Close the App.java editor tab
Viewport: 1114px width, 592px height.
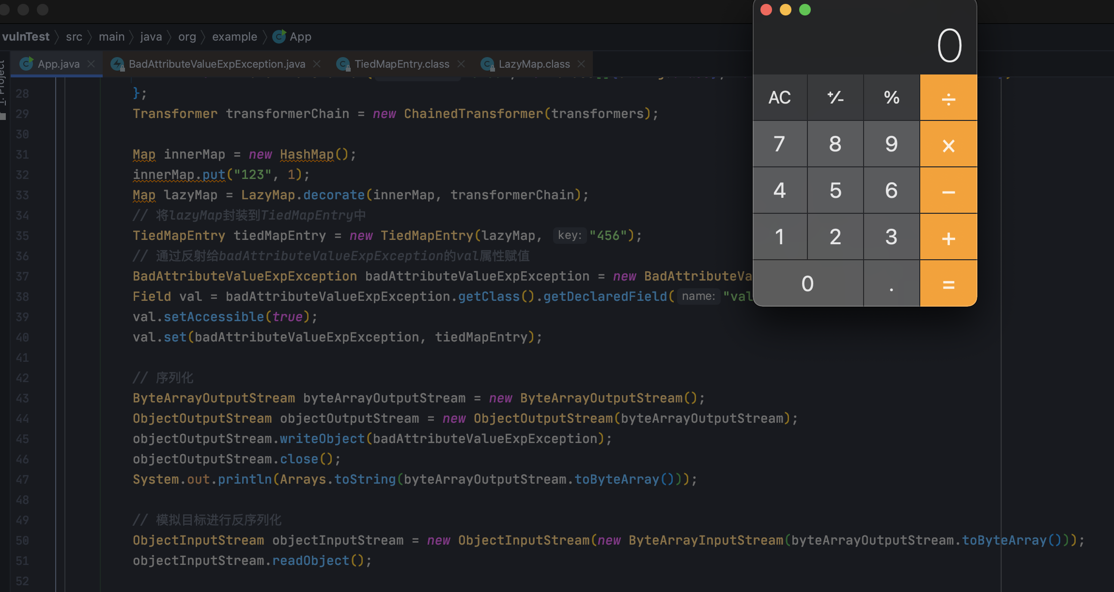point(91,64)
